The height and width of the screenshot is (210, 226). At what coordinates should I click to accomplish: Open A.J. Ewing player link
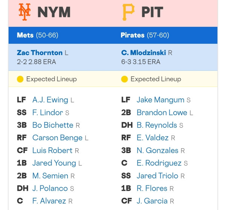pyautogui.click(x=50, y=100)
